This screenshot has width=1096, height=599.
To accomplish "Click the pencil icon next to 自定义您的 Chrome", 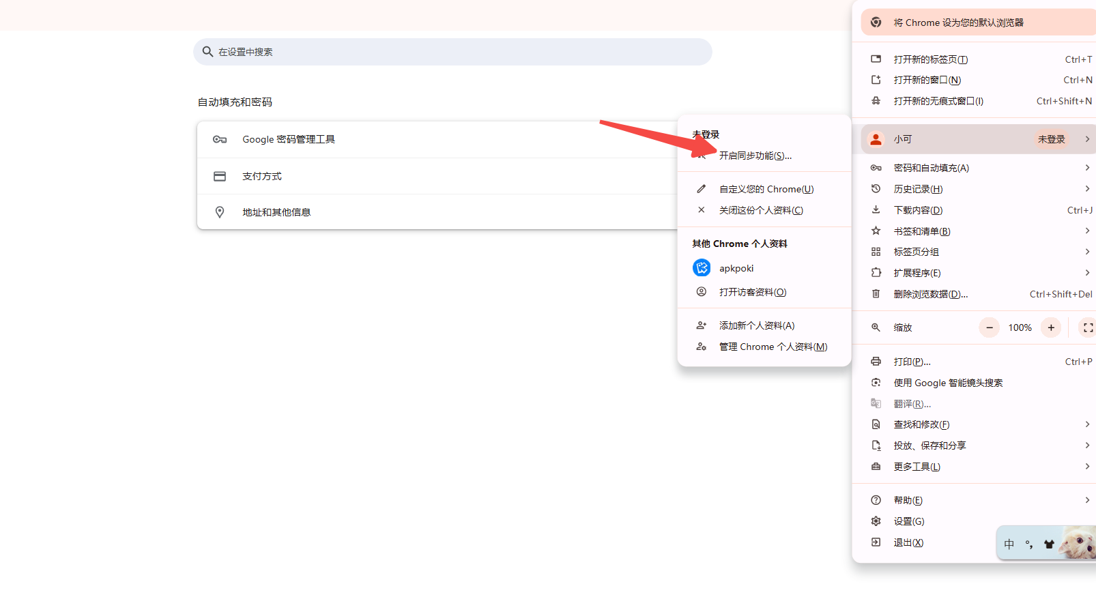I will point(701,189).
